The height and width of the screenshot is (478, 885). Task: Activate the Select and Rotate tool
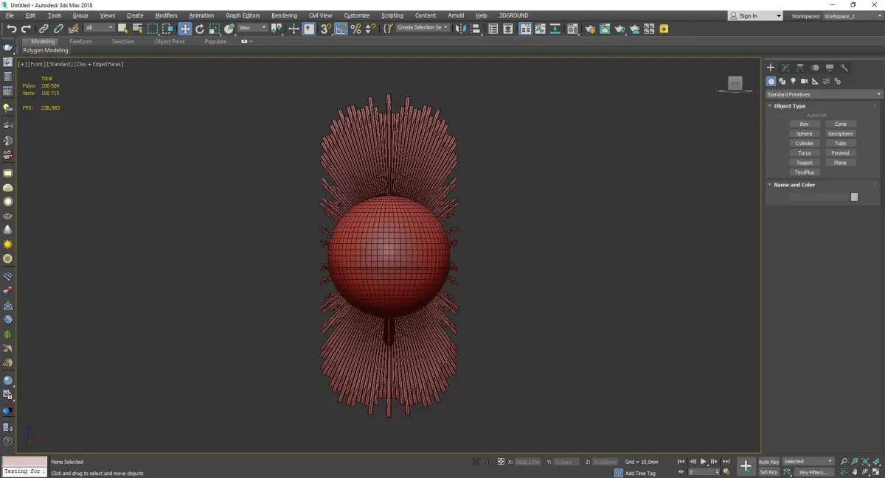click(x=200, y=29)
